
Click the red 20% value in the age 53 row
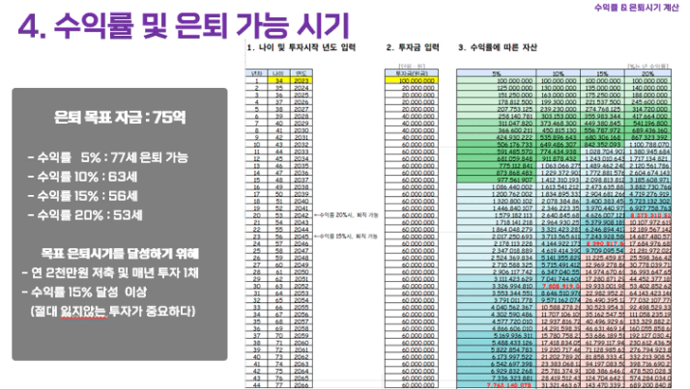pos(647,215)
